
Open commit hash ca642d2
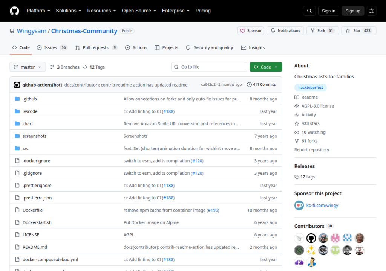point(208,85)
